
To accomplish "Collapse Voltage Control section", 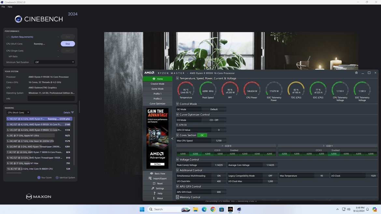I will click(x=177, y=160).
